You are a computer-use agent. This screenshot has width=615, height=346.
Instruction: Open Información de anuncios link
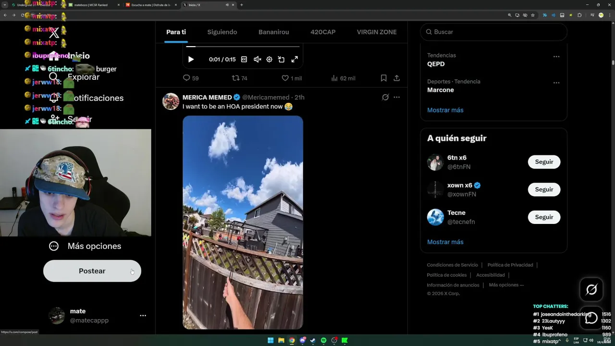pyautogui.click(x=453, y=285)
